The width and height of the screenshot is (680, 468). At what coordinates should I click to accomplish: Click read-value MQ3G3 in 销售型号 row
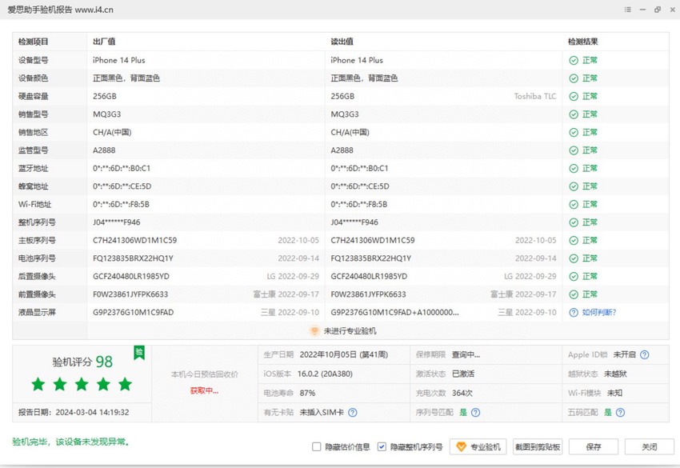(x=345, y=114)
